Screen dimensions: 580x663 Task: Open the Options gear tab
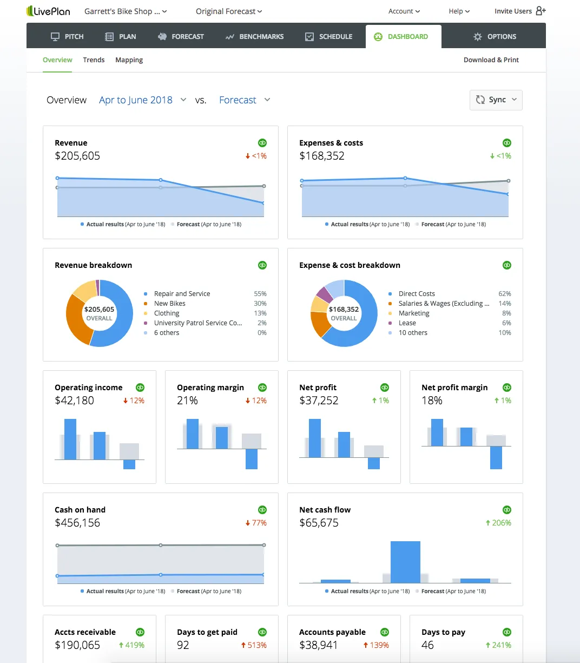(494, 37)
